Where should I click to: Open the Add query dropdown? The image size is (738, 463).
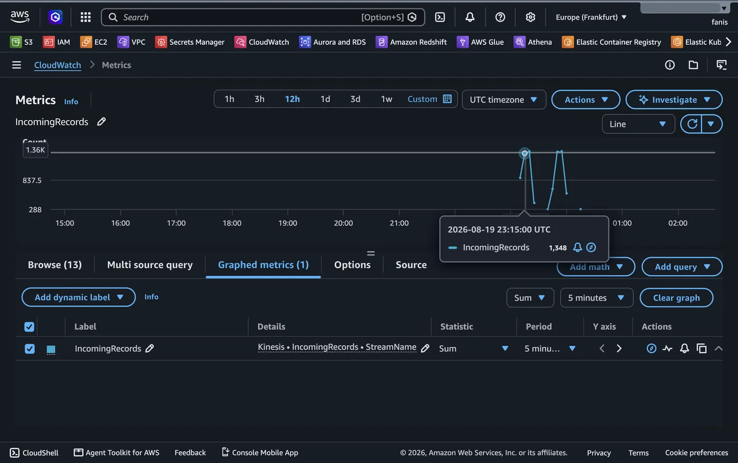tap(682, 267)
